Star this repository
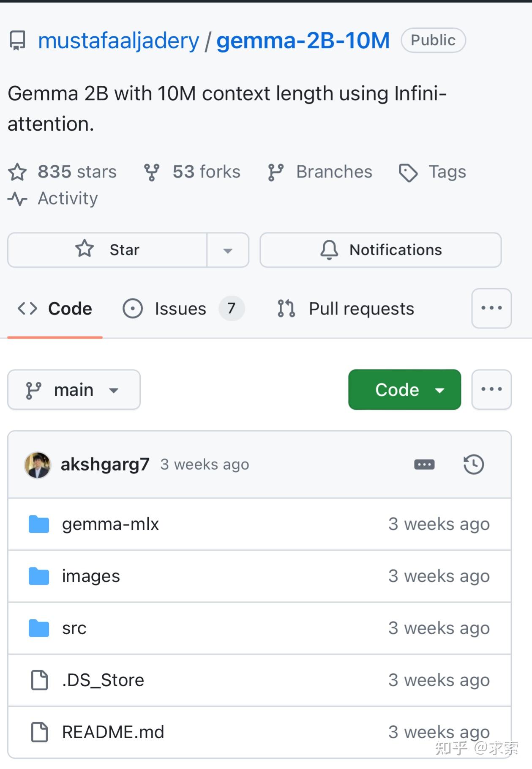Screen dimensions: 532x769 tap(107, 250)
